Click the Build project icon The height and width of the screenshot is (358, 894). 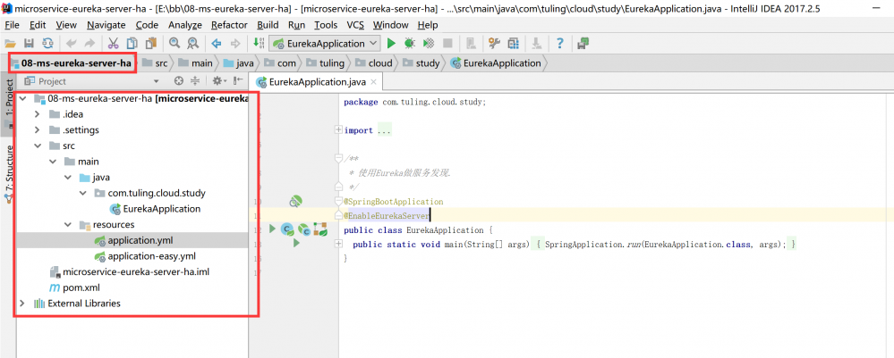tap(259, 43)
